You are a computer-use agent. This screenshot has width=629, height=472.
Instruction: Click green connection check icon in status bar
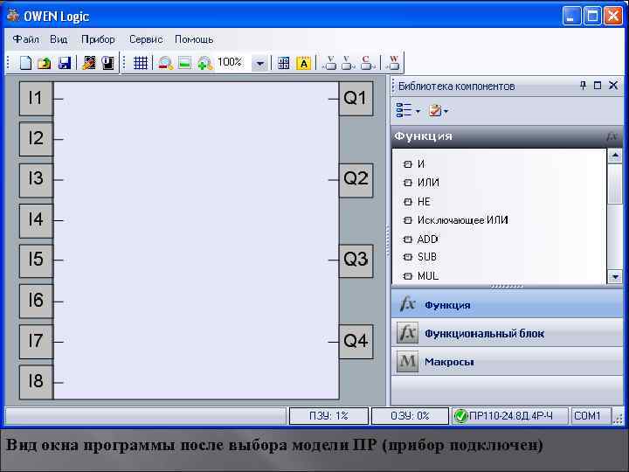460,416
